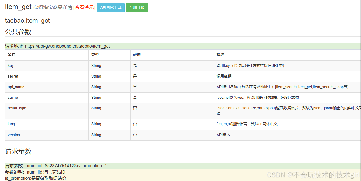Click the String type in key row
Image resolution: width=361 pixels, height=181 pixels.
pyautogui.click(x=96, y=66)
